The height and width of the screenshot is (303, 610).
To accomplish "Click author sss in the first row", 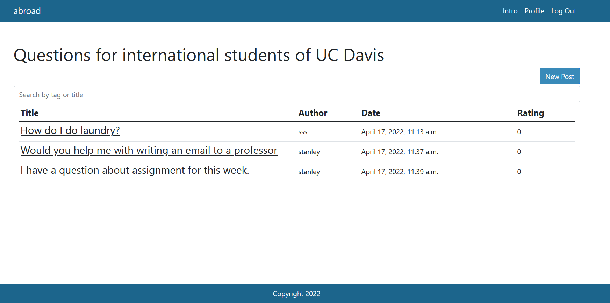I will coord(303,132).
